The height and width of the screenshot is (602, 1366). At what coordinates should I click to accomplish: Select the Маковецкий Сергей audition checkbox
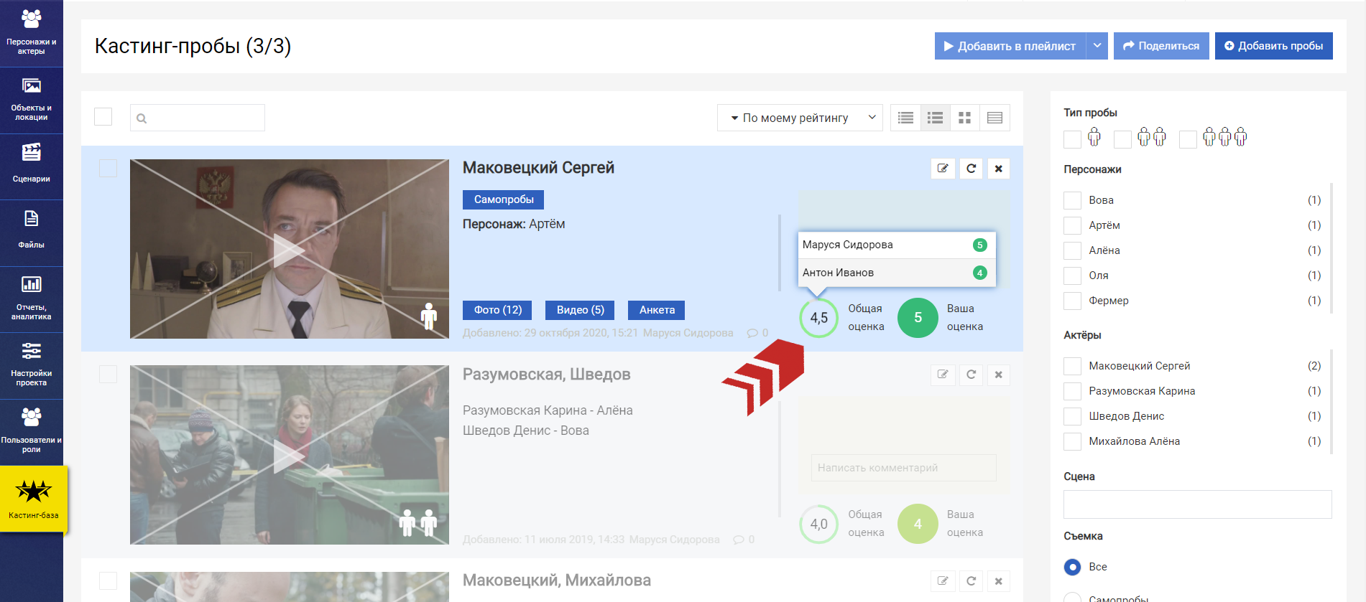point(108,169)
